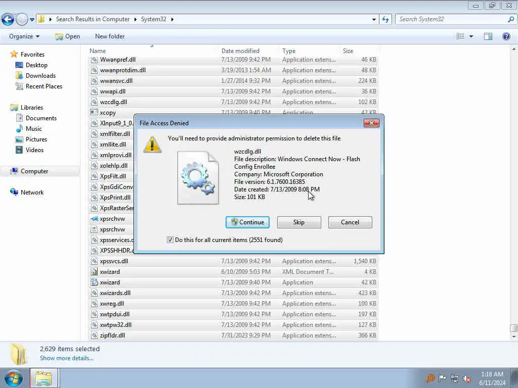Image resolution: width=518 pixels, height=388 pixels.
Task: Toggle the preview pane icon
Action: click(488, 36)
